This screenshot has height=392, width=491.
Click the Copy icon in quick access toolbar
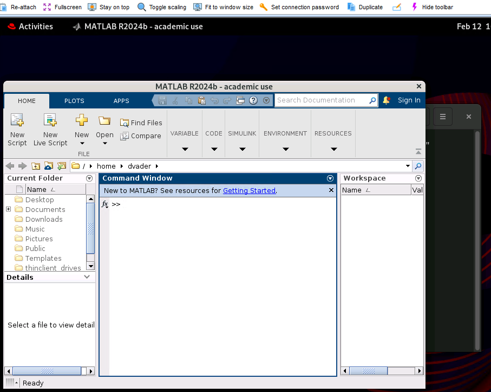(x=188, y=100)
